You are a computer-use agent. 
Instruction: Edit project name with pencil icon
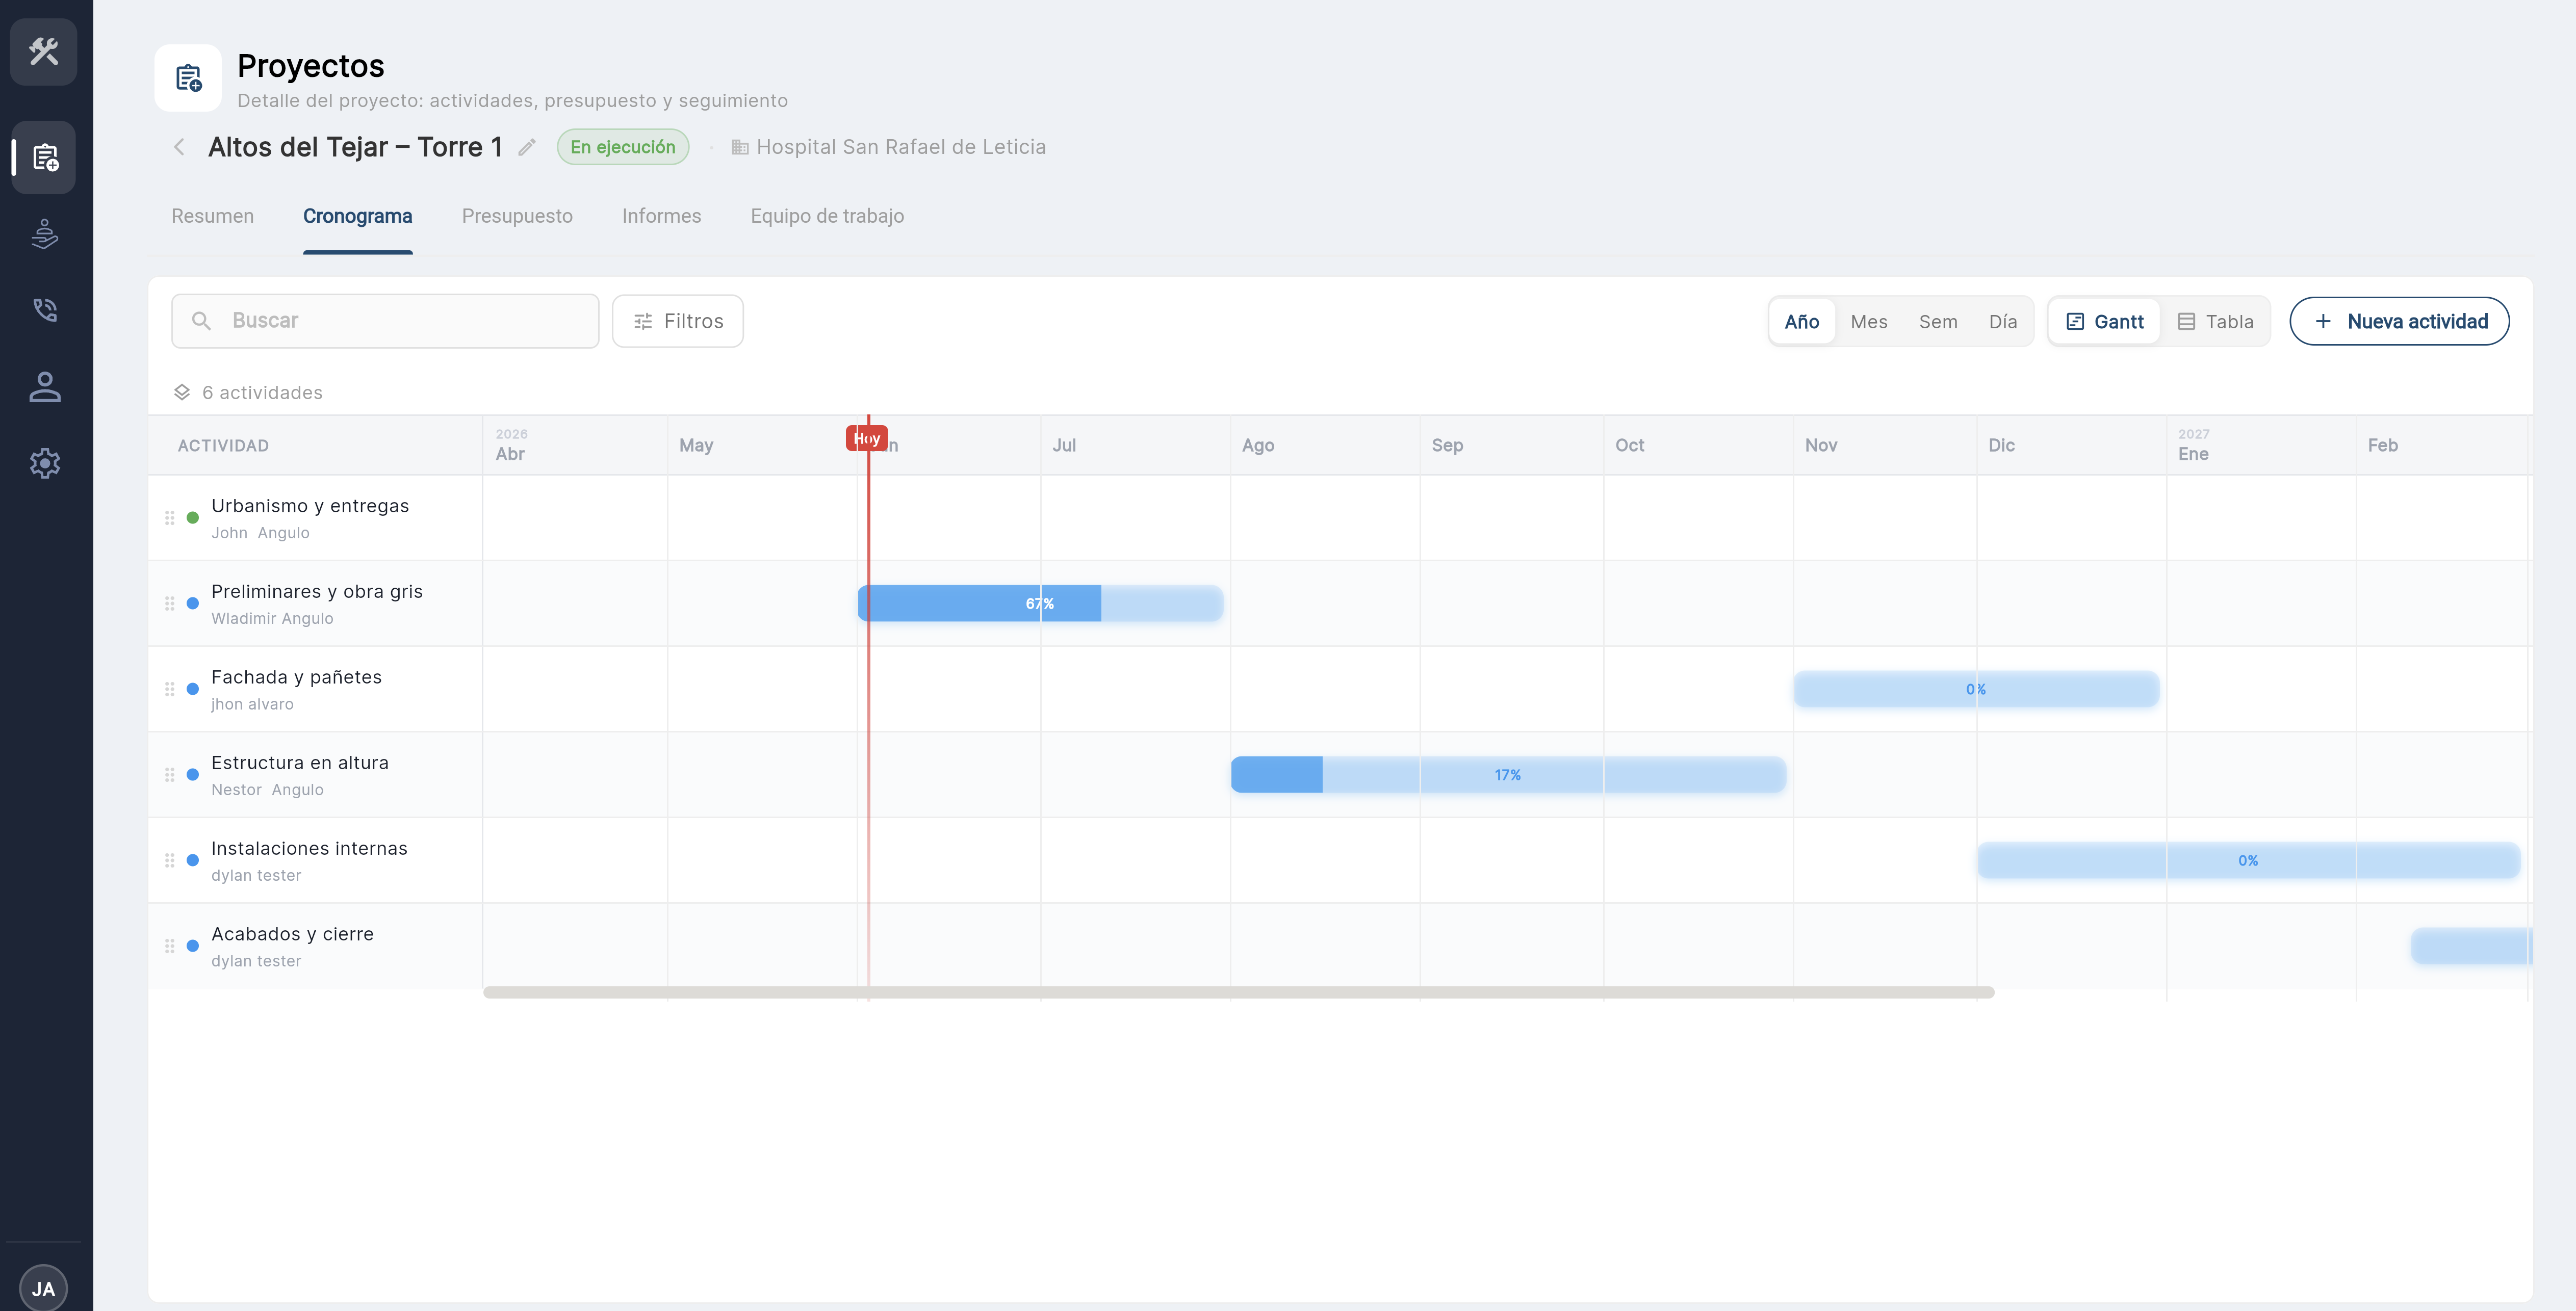[527, 147]
